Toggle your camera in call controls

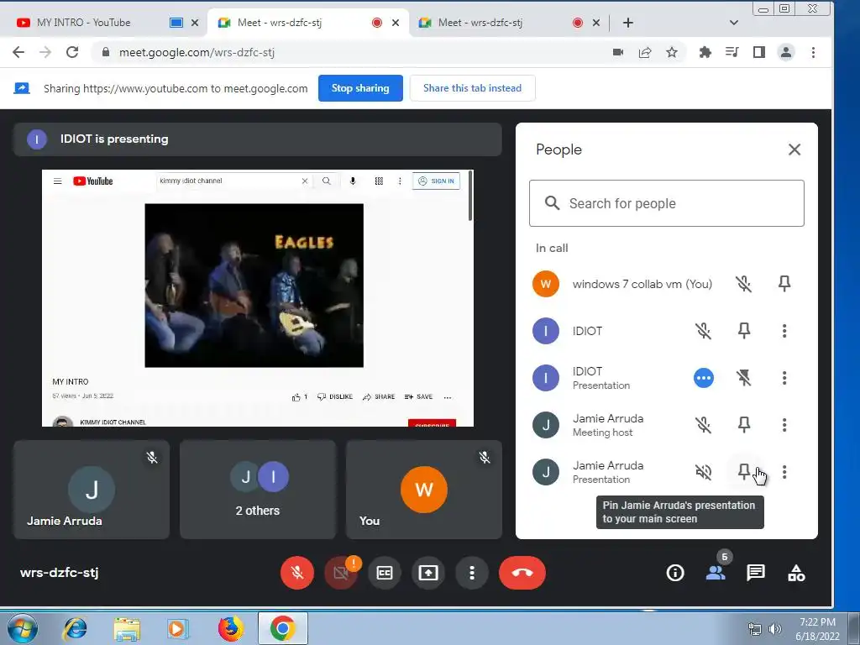pyautogui.click(x=341, y=573)
